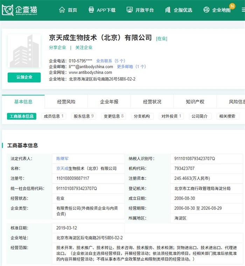Image resolution: width=245 pixels, height=266 pixels.
Task: Click the company name link 京天成生物技术（北京）有限公司 in table
Action: 86,168
